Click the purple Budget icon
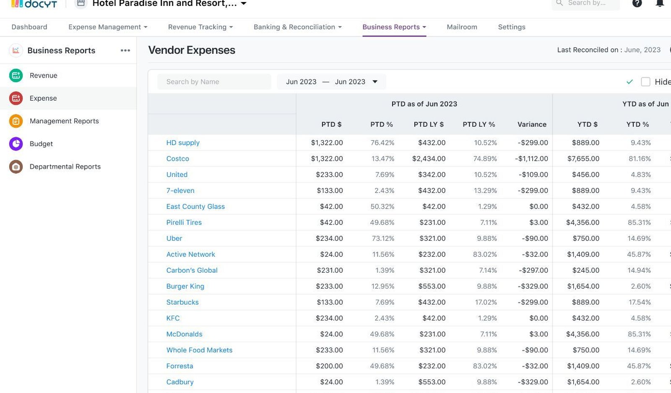The height and width of the screenshot is (393, 671). click(16, 143)
